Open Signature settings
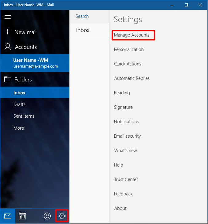The image size is (208, 224). tap(123, 107)
